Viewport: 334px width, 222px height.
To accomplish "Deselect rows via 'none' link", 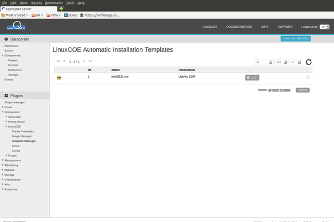I will pos(276,90).
